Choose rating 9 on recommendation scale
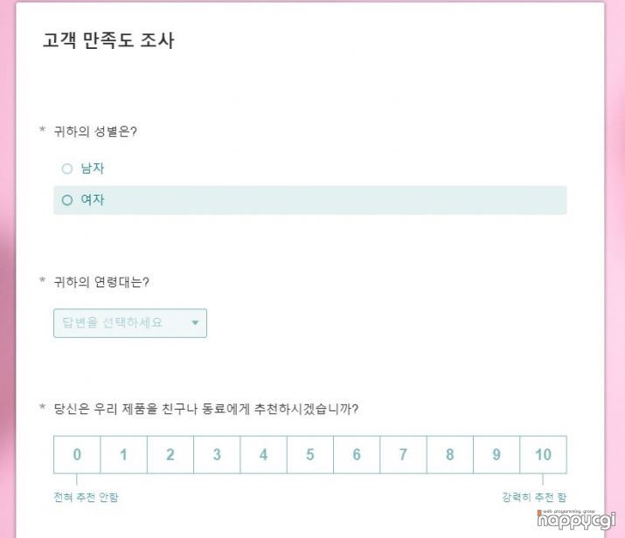 point(497,454)
